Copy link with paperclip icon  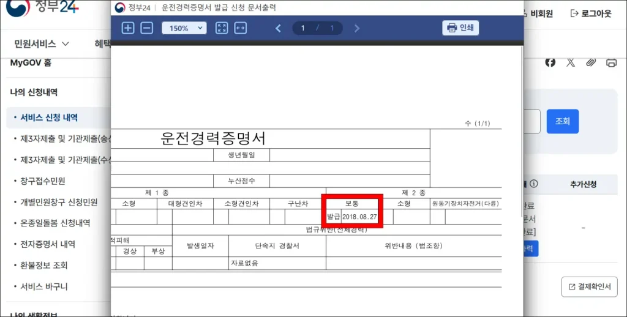591,62
